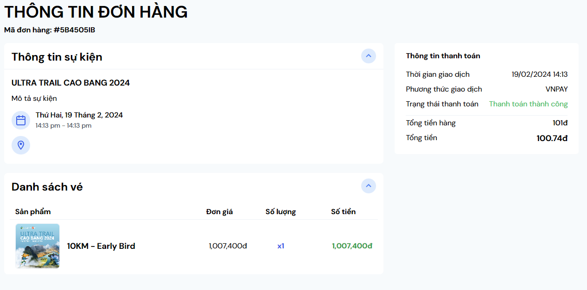Click the location pin icon
587x290 pixels.
21,145
